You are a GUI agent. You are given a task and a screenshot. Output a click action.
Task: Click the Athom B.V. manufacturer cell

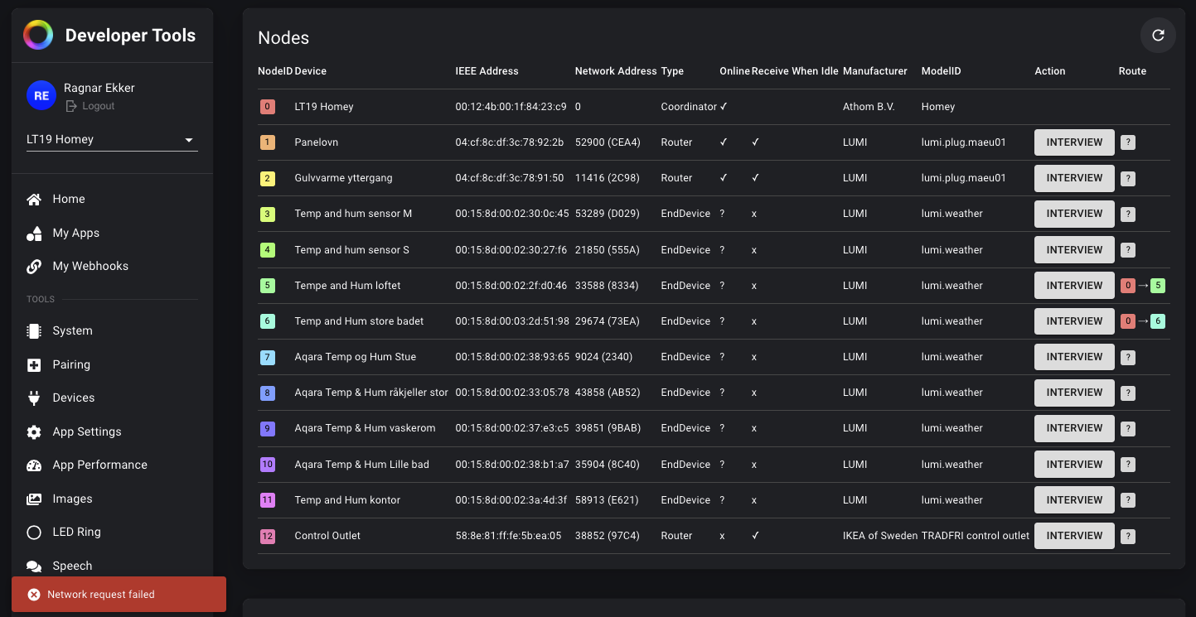(869, 107)
